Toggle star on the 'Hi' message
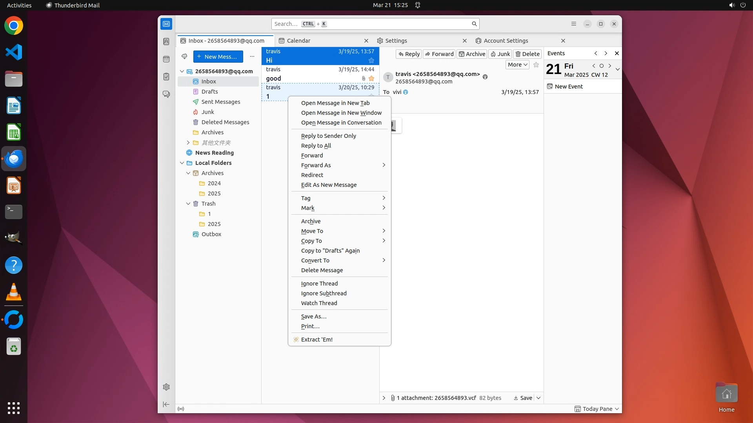This screenshot has height=423, width=753. coord(371,60)
